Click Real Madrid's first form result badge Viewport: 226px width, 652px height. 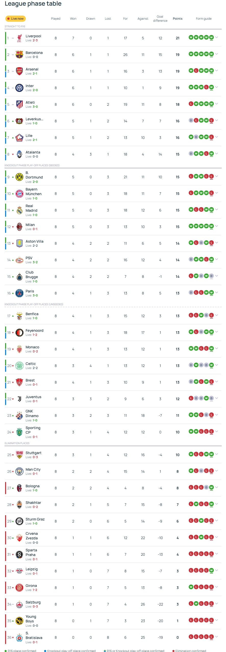(x=191, y=209)
